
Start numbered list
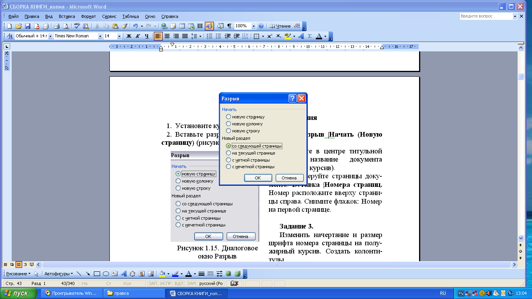click(x=210, y=36)
